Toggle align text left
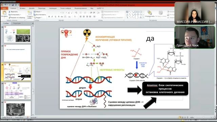 [x=81, y=17]
